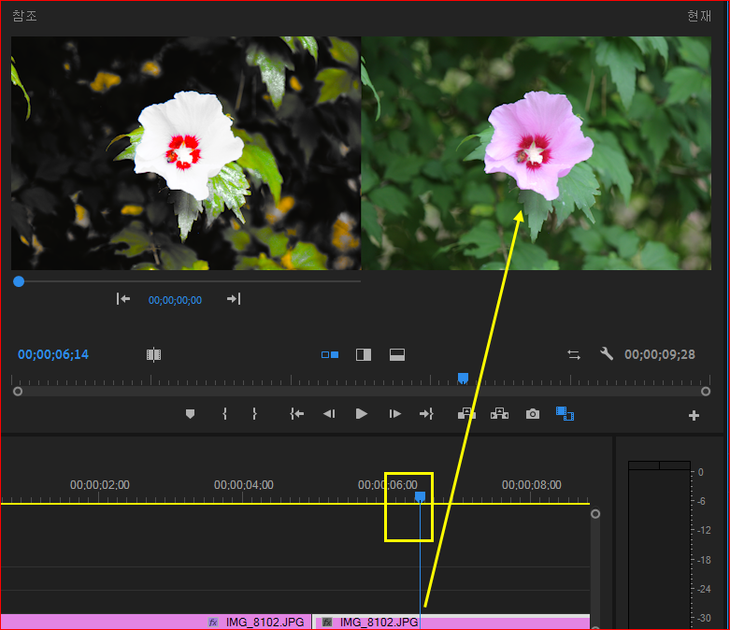Click timeline ruler label 00;00;08;00
The width and height of the screenshot is (730, 630).
coord(531,485)
